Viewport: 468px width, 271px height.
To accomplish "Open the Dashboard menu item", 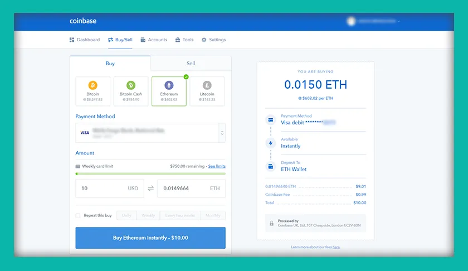I will (85, 40).
